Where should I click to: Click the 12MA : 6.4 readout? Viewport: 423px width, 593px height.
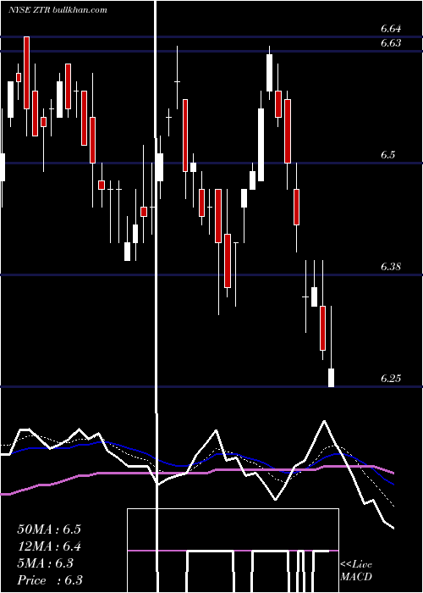click(49, 546)
